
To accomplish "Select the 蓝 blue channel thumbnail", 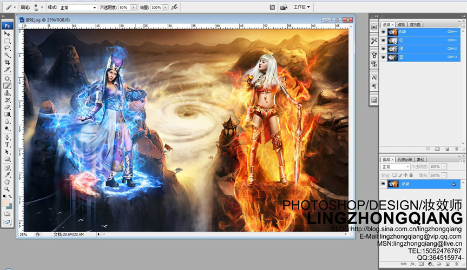I will [393, 57].
